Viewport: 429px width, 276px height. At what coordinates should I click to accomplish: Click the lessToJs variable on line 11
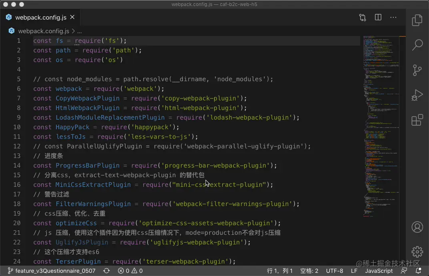(70, 137)
